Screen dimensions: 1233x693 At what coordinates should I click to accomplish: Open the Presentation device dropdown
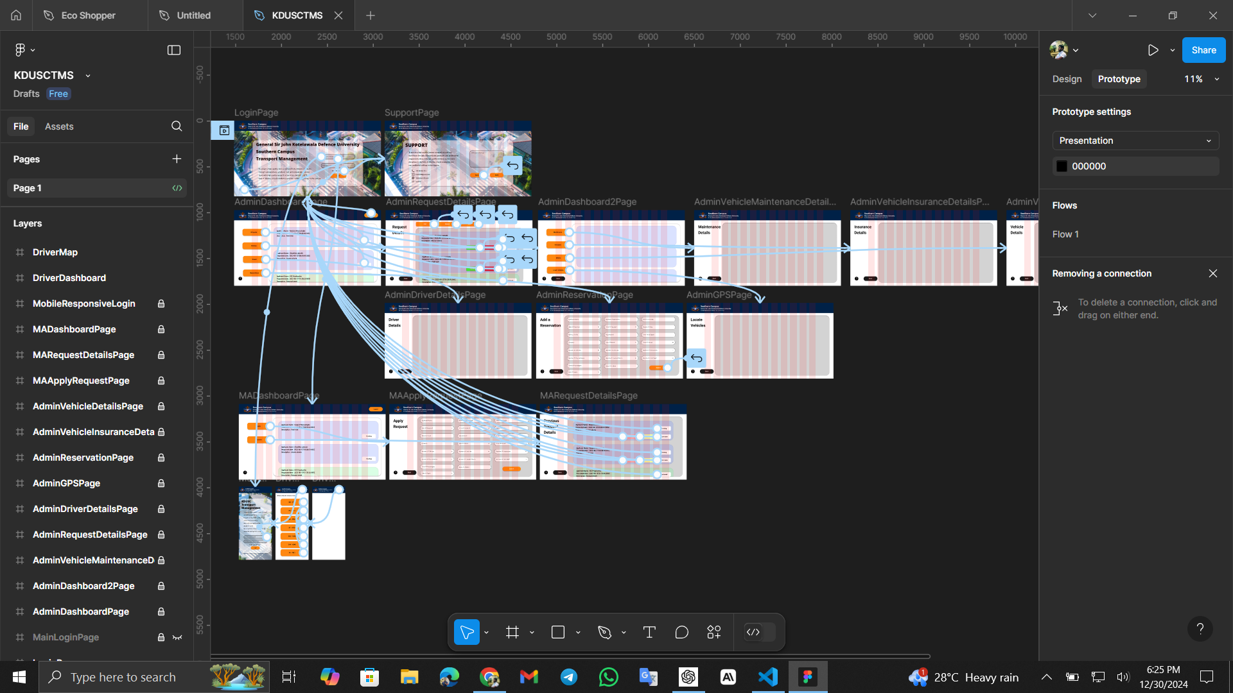click(1135, 141)
